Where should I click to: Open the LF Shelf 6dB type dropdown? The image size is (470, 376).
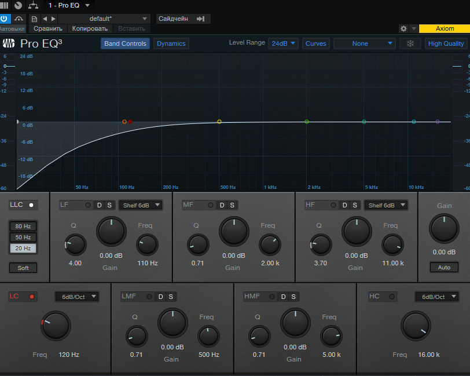click(x=141, y=205)
